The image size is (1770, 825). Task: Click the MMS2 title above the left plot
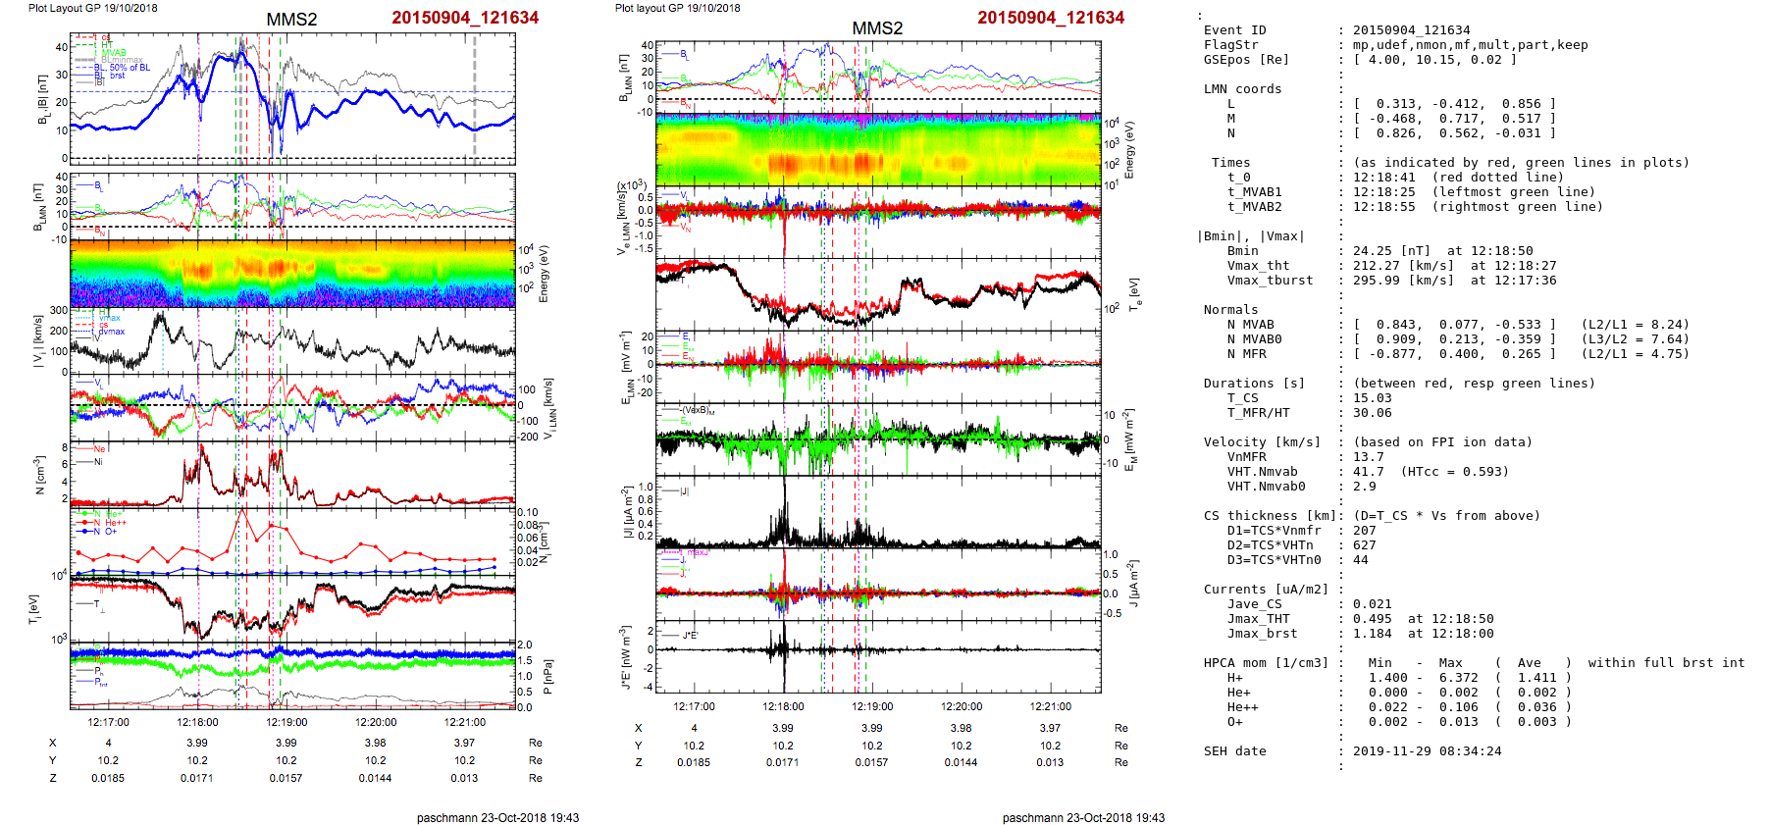point(291,20)
